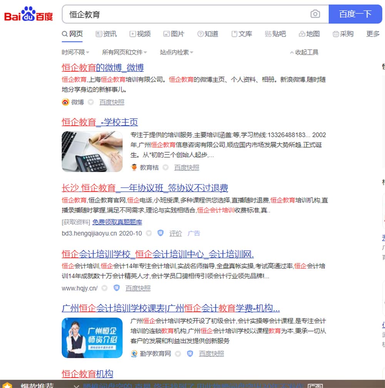The width and height of the screenshot is (385, 388).
Task: Click the 百度一下 search button
Action: 355,14
